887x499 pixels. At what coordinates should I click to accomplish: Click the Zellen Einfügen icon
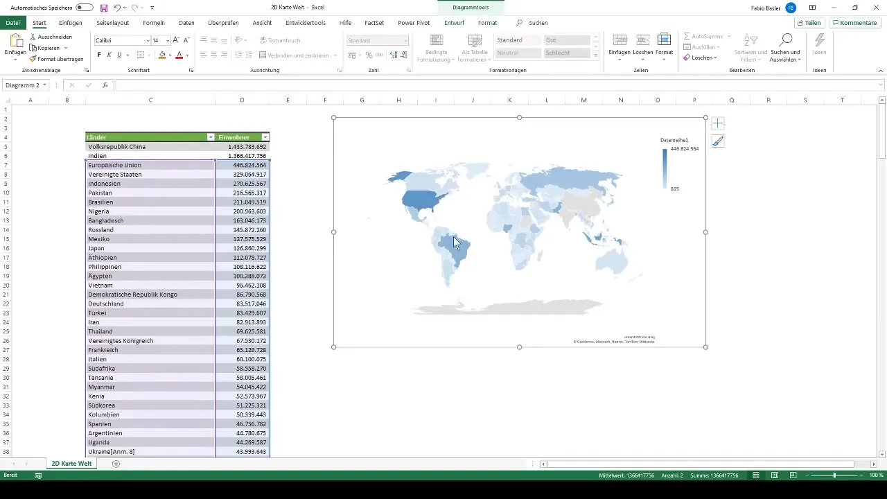[620, 40]
